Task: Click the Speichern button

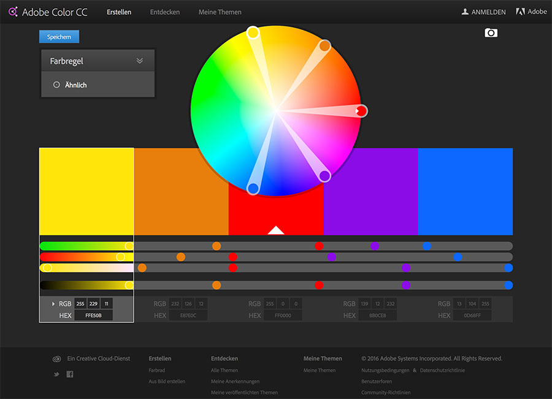Action: pyautogui.click(x=59, y=37)
